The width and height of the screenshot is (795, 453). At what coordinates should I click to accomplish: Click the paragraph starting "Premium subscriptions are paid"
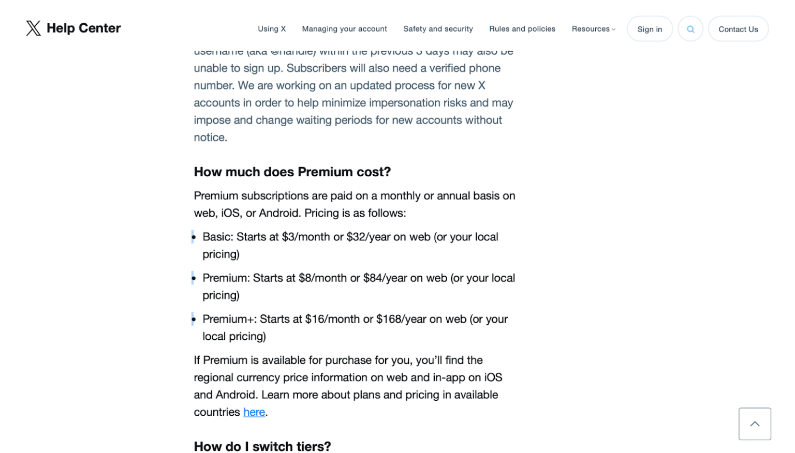(354, 204)
